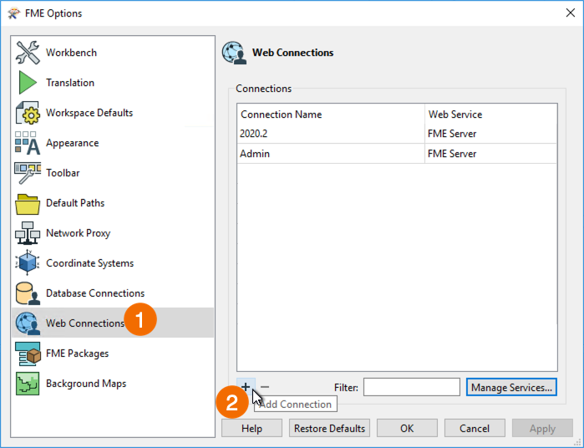584x448 pixels.
Task: Select the Translation green arrow icon
Action: 28,83
